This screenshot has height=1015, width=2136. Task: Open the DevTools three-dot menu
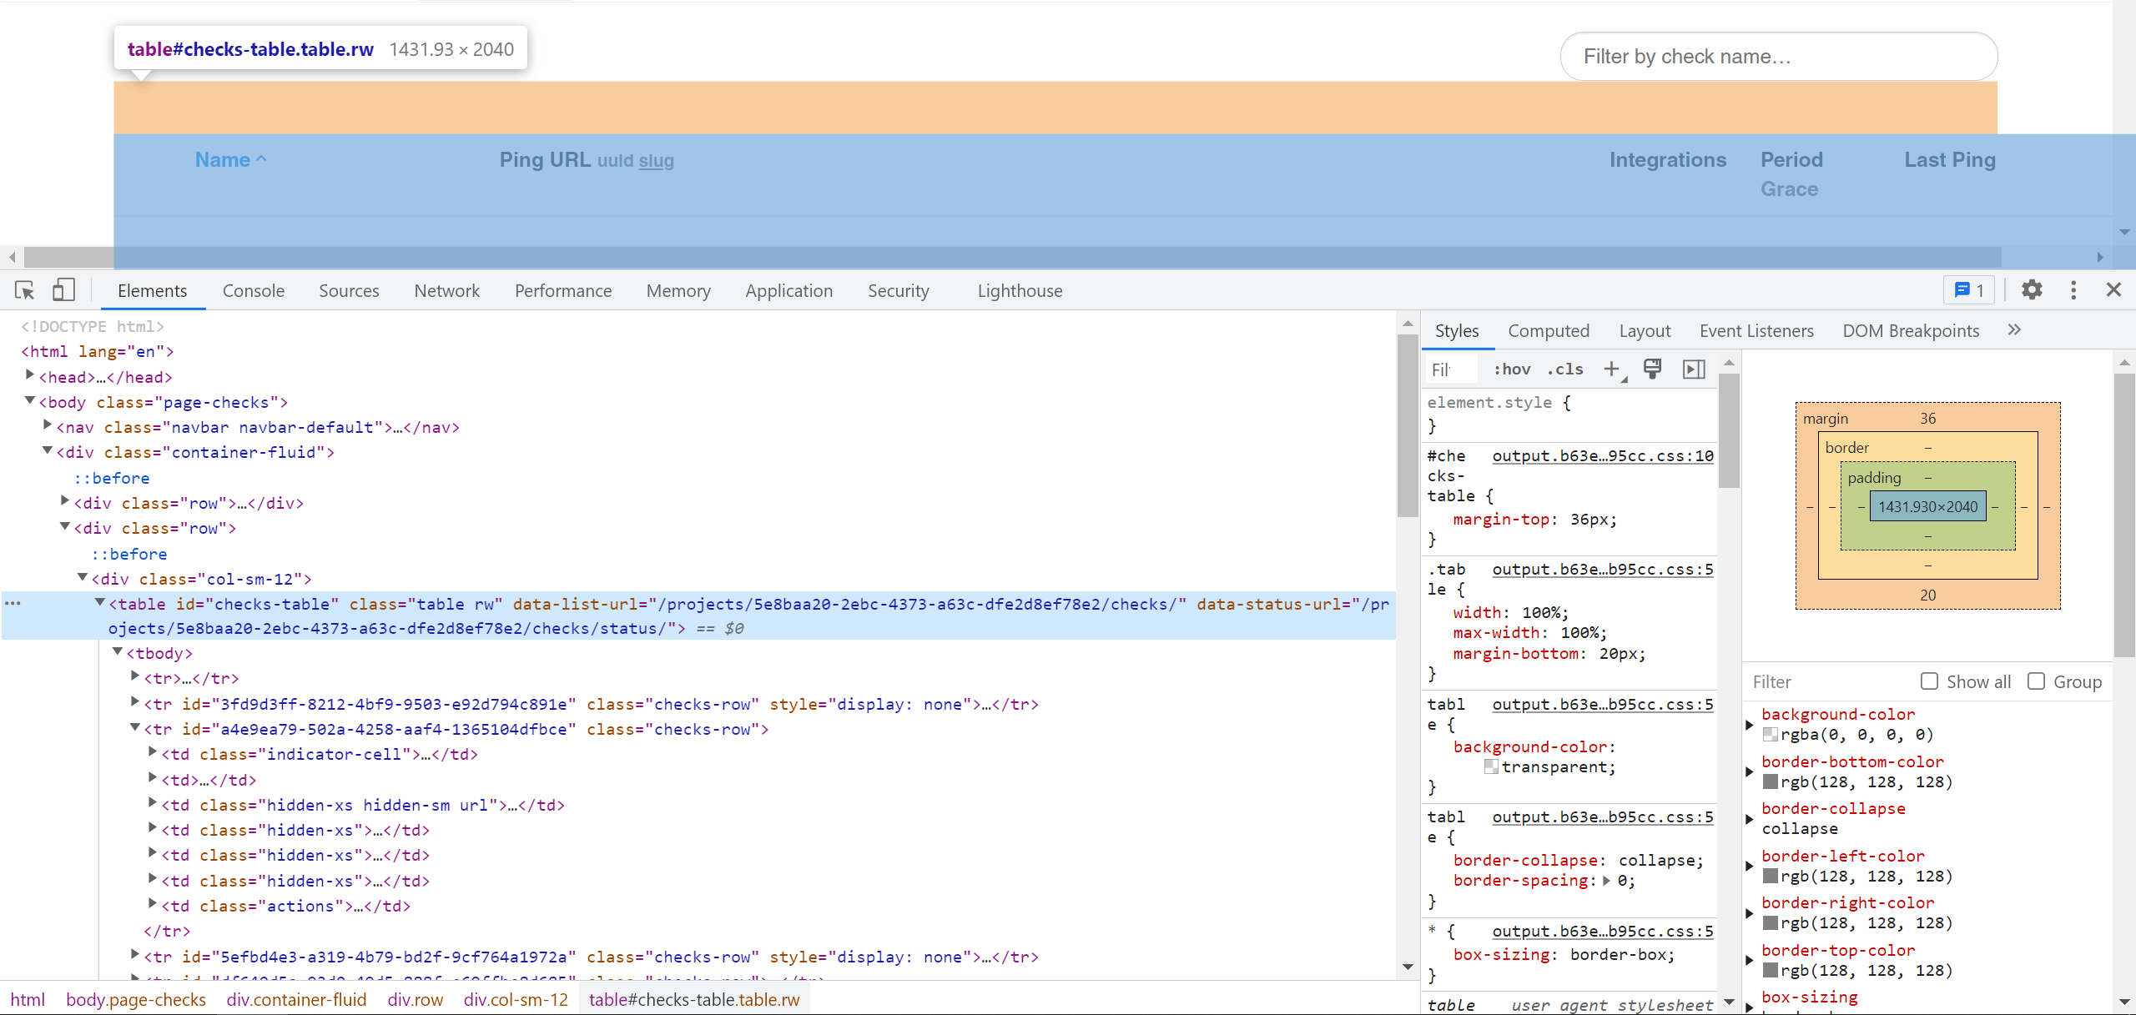[2073, 290]
